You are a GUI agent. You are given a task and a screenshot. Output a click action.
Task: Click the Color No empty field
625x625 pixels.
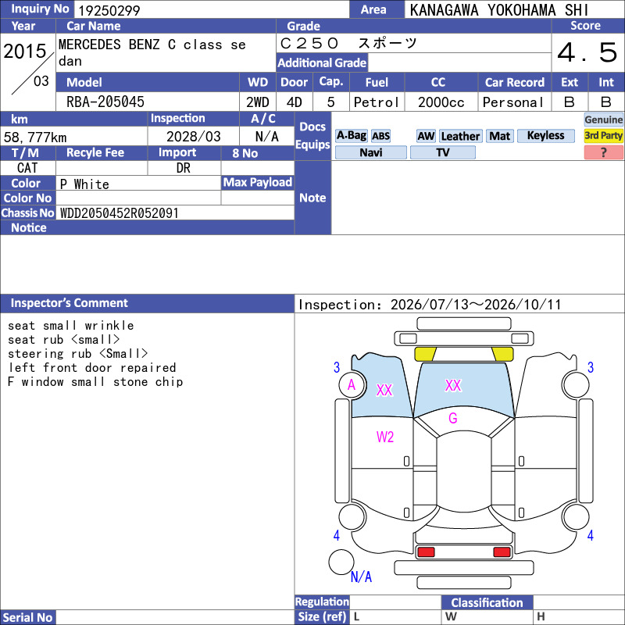click(x=138, y=198)
